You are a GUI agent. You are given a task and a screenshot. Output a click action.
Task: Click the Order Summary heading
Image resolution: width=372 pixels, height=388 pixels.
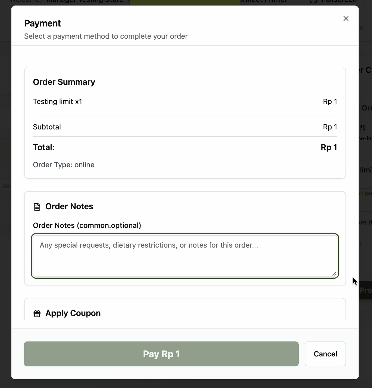(64, 82)
